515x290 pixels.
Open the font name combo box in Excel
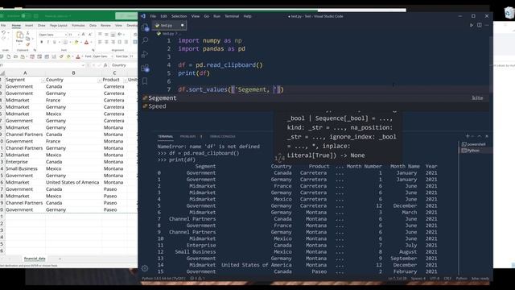click(52, 34)
